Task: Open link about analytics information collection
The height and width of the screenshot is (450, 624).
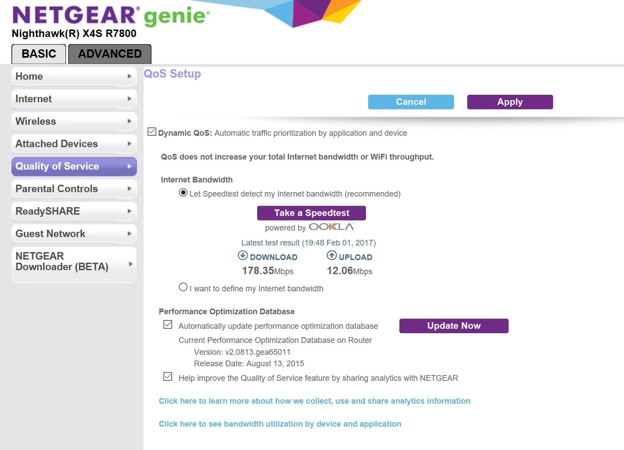Action: click(314, 401)
